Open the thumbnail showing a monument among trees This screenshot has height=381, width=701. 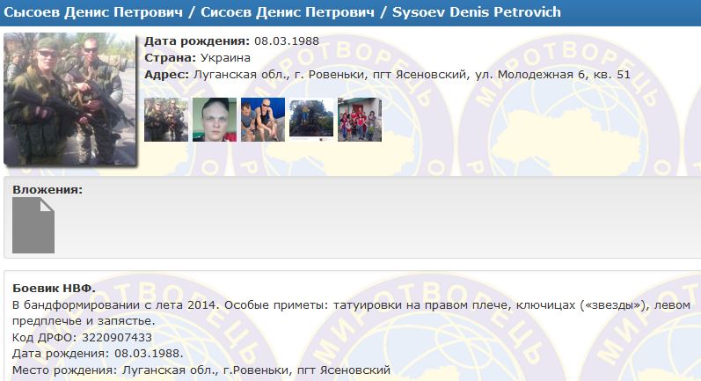pyautogui.click(x=311, y=120)
